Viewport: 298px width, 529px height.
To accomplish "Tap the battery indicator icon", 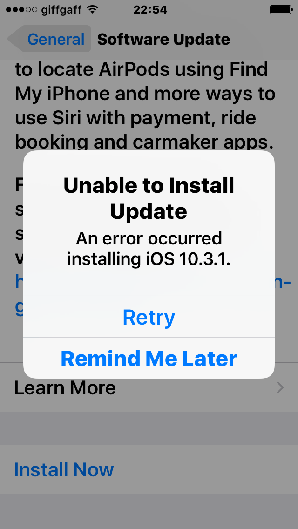I will [x=281, y=9].
